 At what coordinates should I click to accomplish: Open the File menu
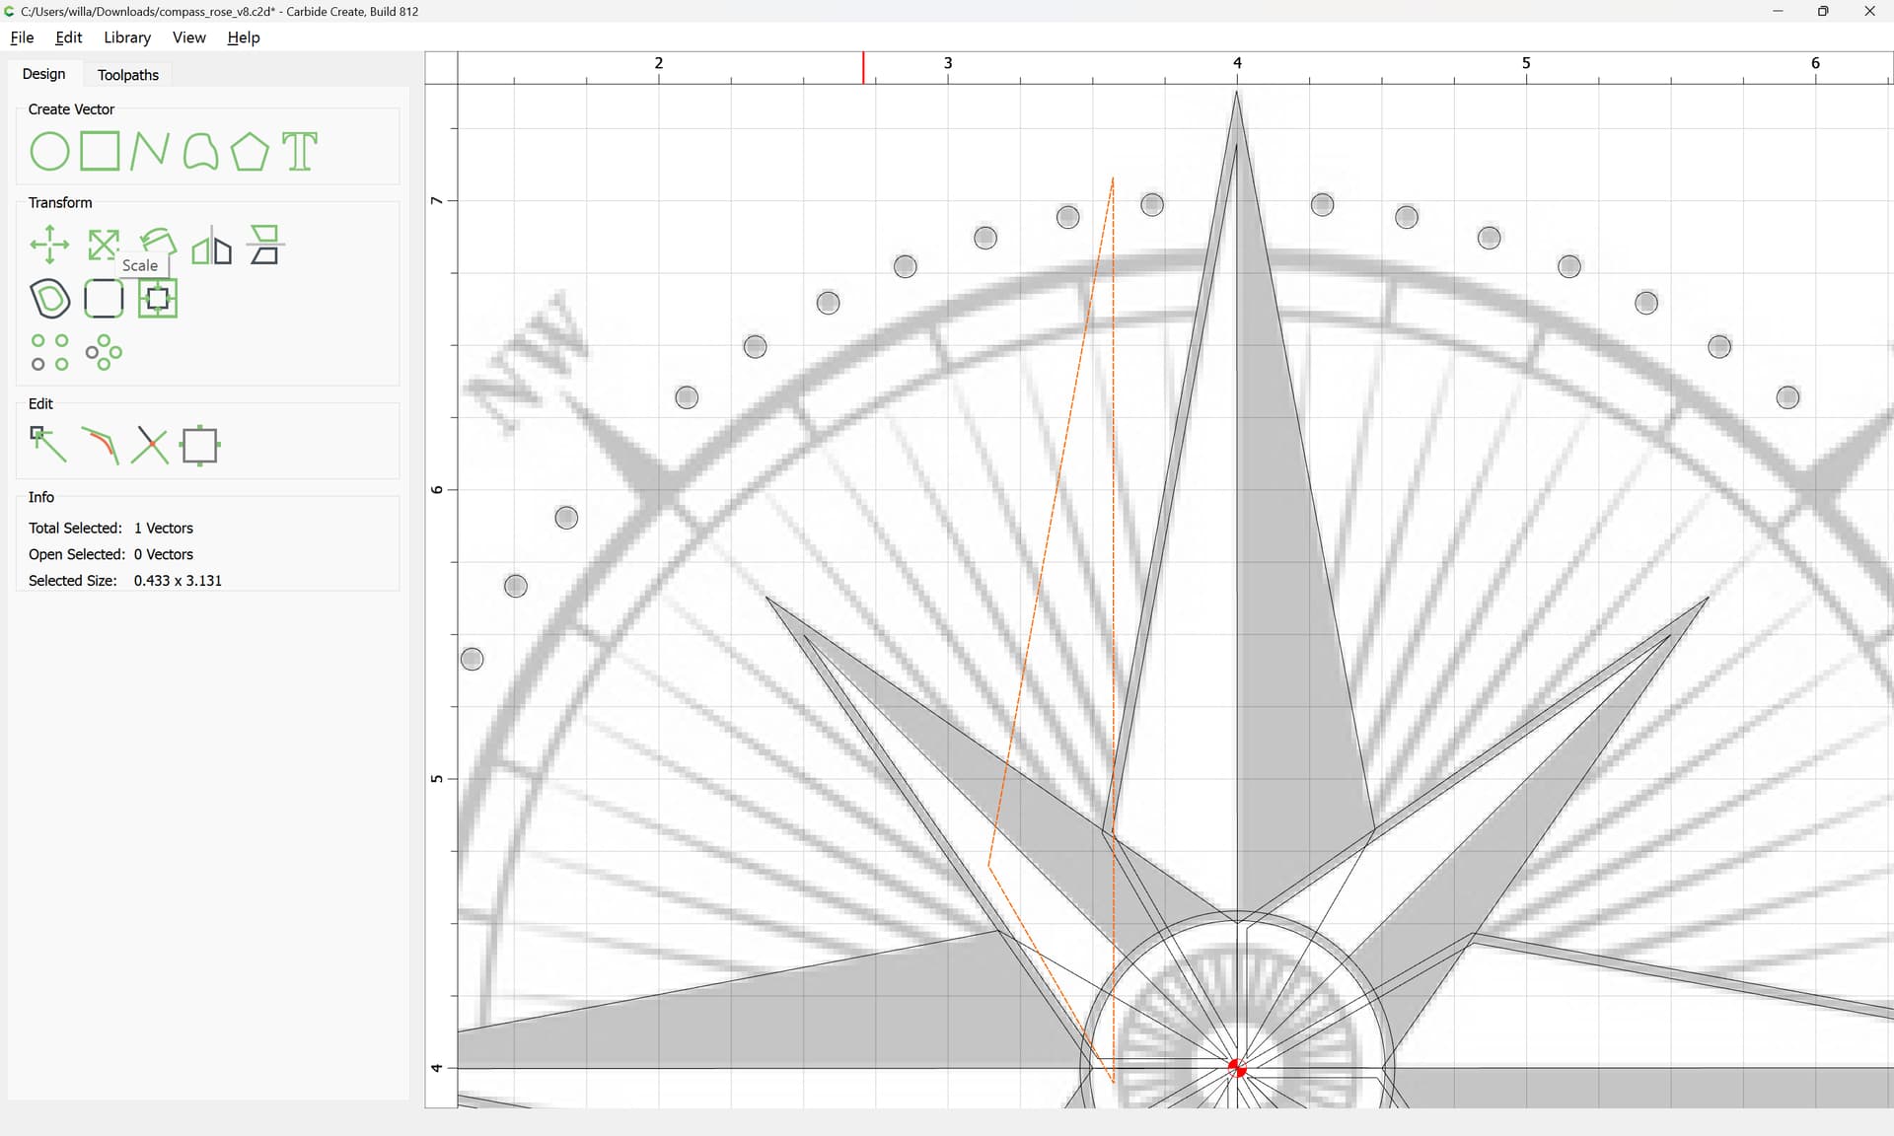click(22, 37)
